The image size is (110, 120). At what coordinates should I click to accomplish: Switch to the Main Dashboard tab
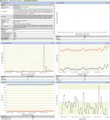4,1
